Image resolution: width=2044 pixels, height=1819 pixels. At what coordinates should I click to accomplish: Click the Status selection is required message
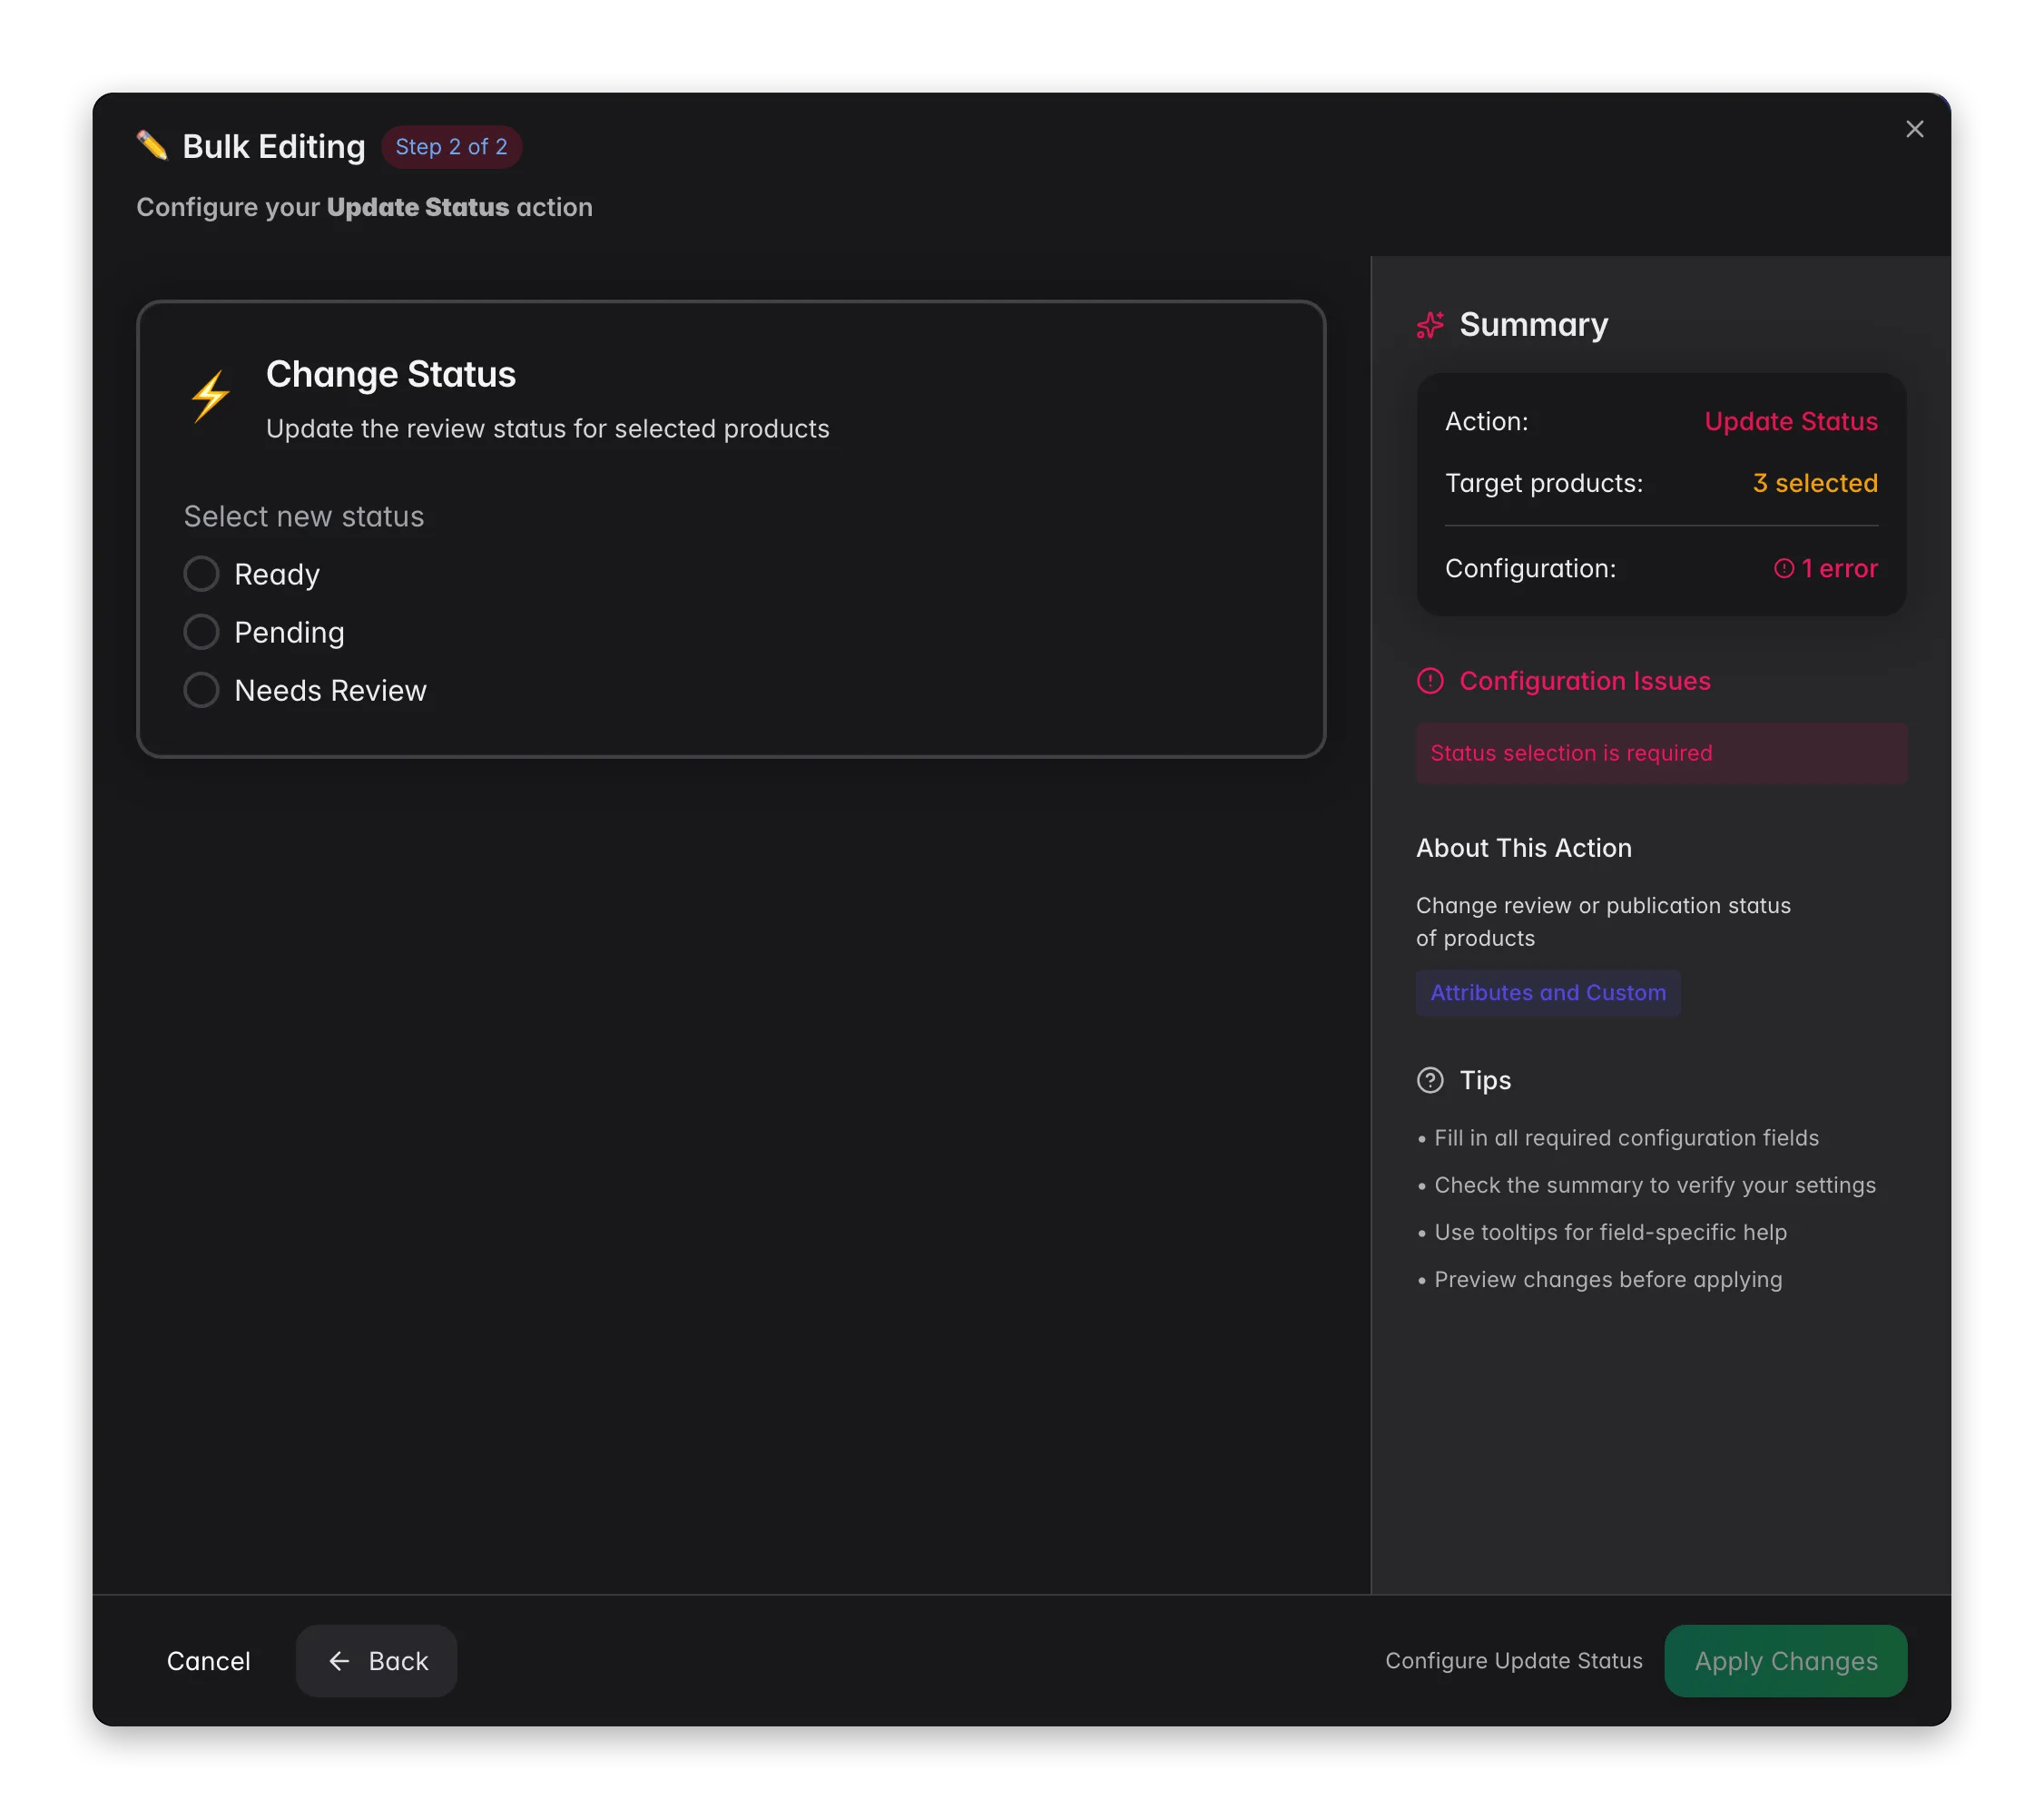(1661, 753)
